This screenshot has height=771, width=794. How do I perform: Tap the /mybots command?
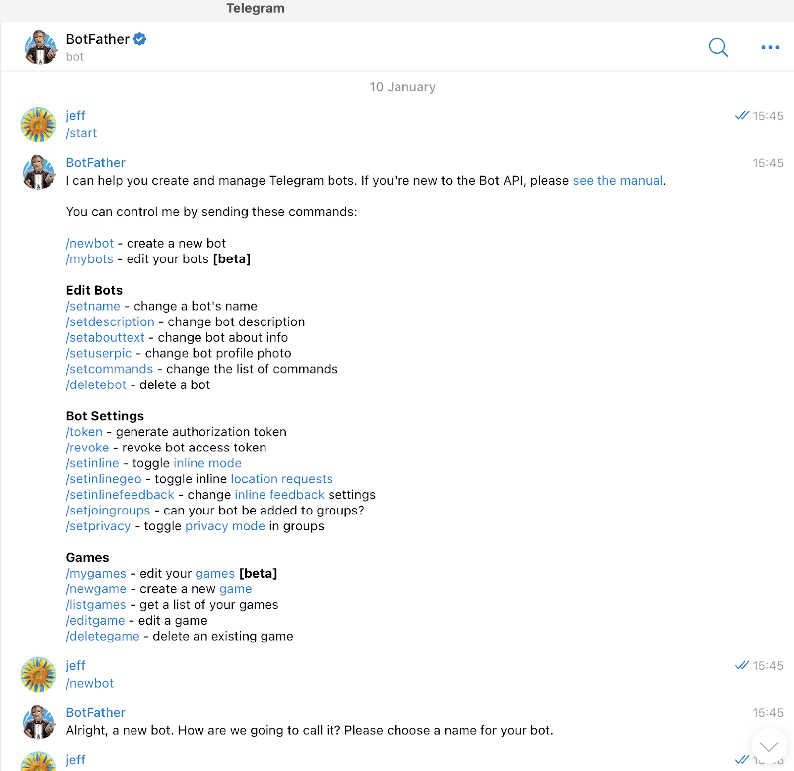90,259
